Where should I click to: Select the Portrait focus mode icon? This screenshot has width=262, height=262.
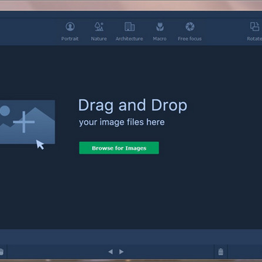[70, 26]
